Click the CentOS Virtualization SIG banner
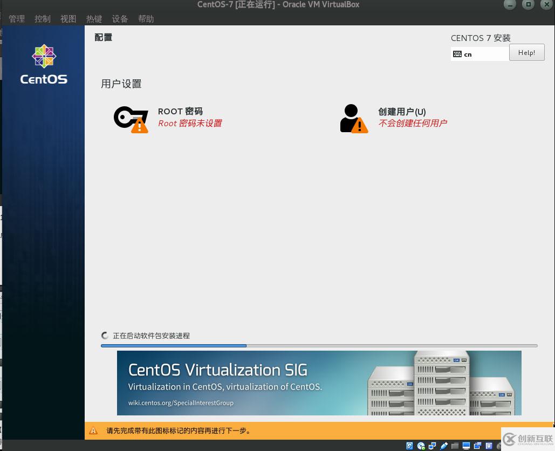 [x=319, y=382]
